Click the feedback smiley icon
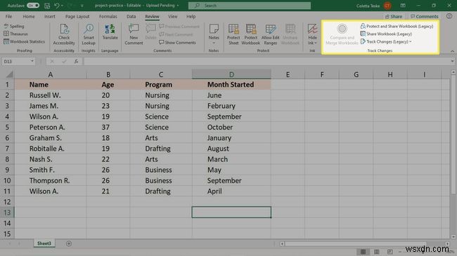This screenshot has height=256, width=457. (x=449, y=16)
